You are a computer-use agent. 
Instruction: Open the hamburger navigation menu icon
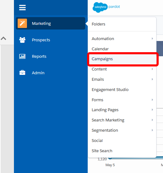pos(22,7)
